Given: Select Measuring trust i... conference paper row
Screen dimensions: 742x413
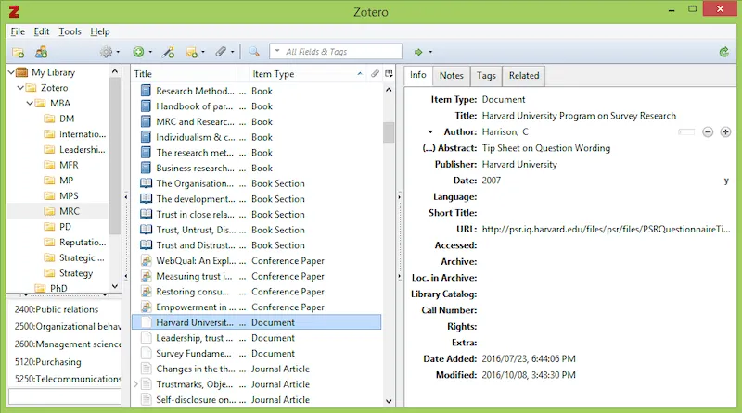Looking at the screenshot, I should pos(256,277).
